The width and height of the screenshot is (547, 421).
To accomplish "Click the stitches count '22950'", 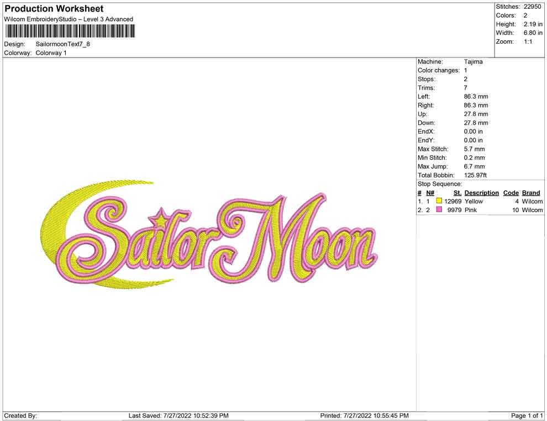I will [x=532, y=7].
